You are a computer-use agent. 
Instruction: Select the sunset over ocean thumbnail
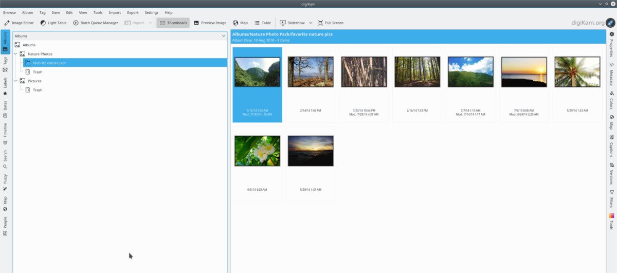[x=523, y=72]
